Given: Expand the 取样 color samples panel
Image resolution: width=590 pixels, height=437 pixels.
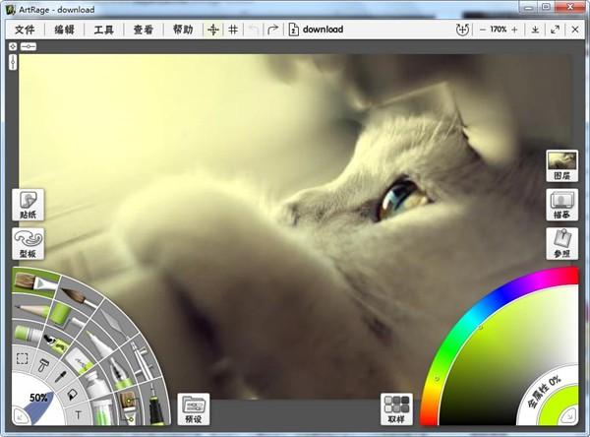Looking at the screenshot, I should tap(396, 408).
